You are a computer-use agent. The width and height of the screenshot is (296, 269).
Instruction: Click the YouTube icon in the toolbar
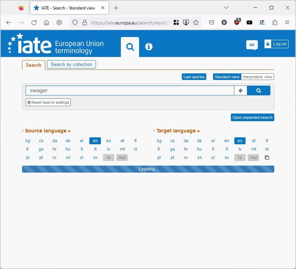pyautogui.click(x=249, y=22)
